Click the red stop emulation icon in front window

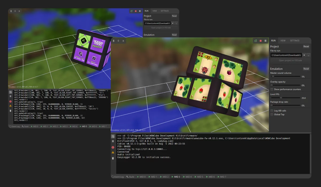(261, 41)
